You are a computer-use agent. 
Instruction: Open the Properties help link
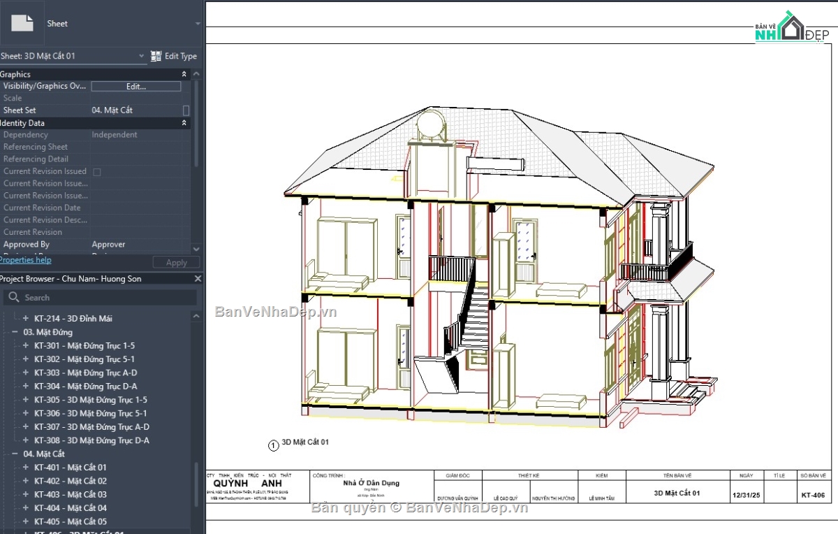(25, 260)
